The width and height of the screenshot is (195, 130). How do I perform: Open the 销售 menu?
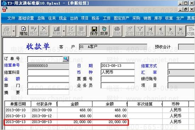tap(147, 18)
